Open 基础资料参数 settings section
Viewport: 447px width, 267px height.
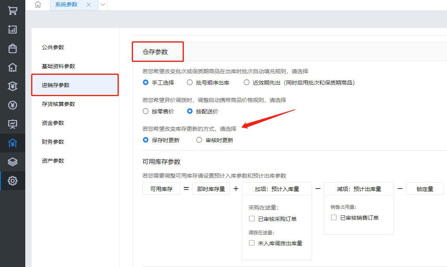[x=58, y=66]
